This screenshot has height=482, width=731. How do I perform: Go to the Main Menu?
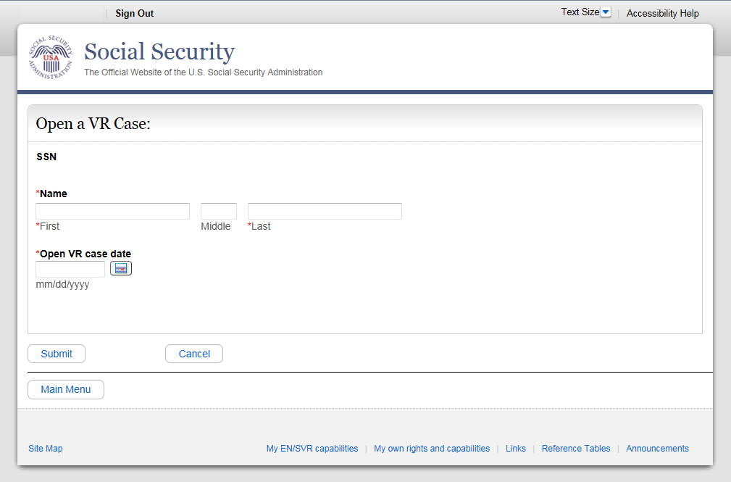(x=66, y=389)
